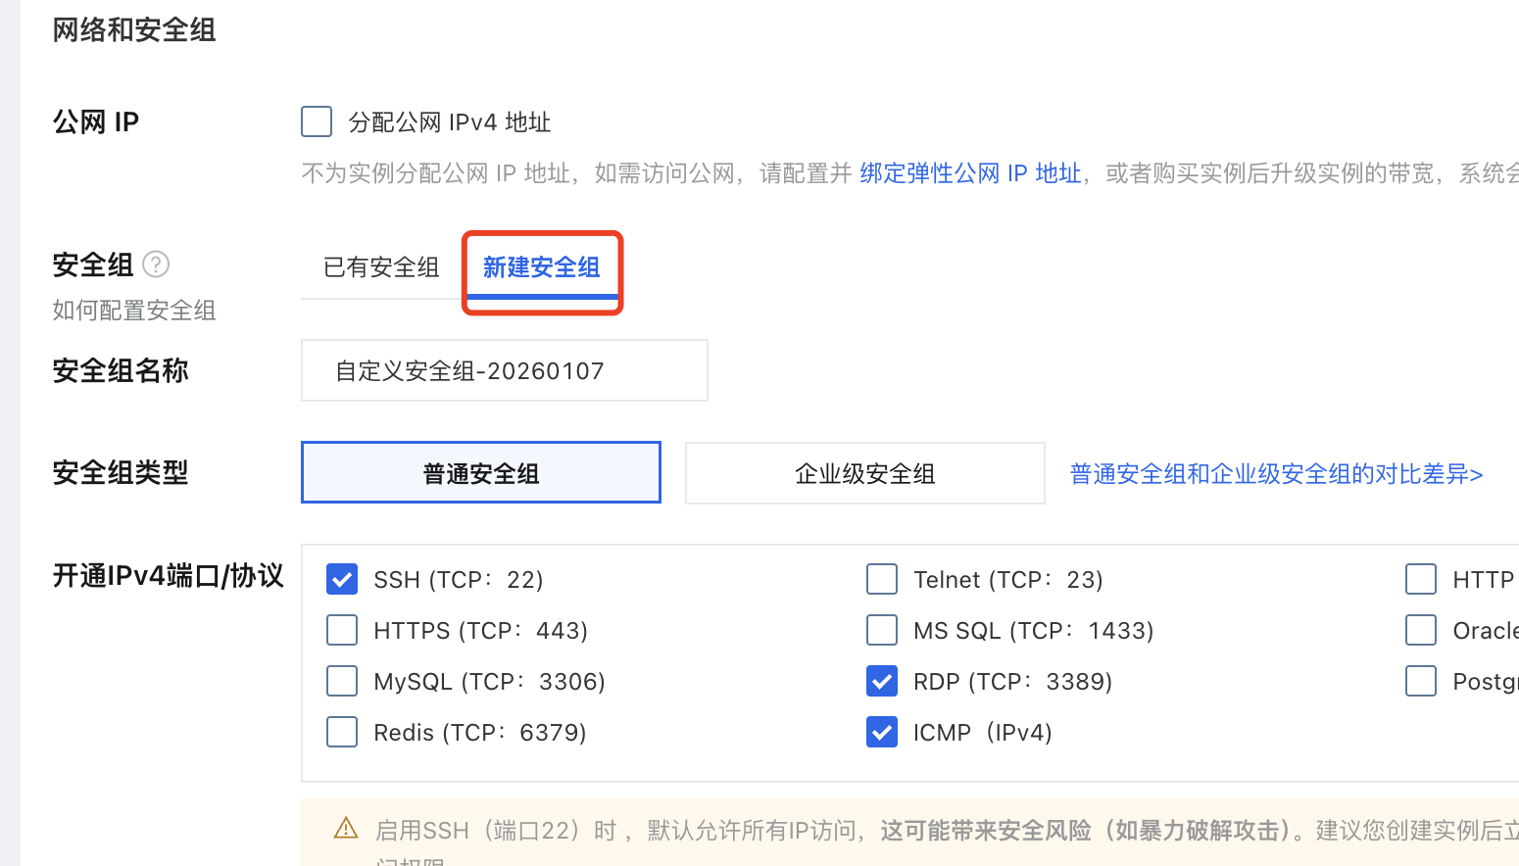1519x866 pixels.
Task: Click the 安全组名称 input field
Action: click(x=503, y=370)
